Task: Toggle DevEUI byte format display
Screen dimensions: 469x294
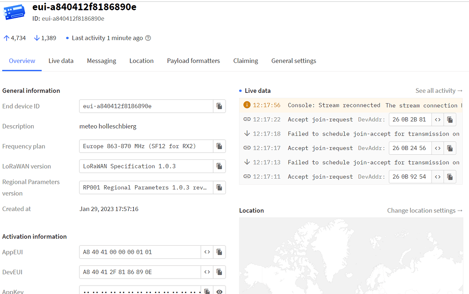Action: click(207, 272)
